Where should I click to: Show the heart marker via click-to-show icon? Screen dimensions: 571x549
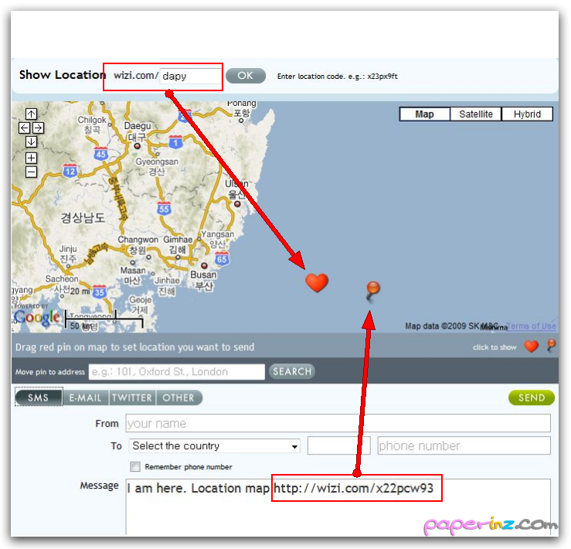click(532, 346)
